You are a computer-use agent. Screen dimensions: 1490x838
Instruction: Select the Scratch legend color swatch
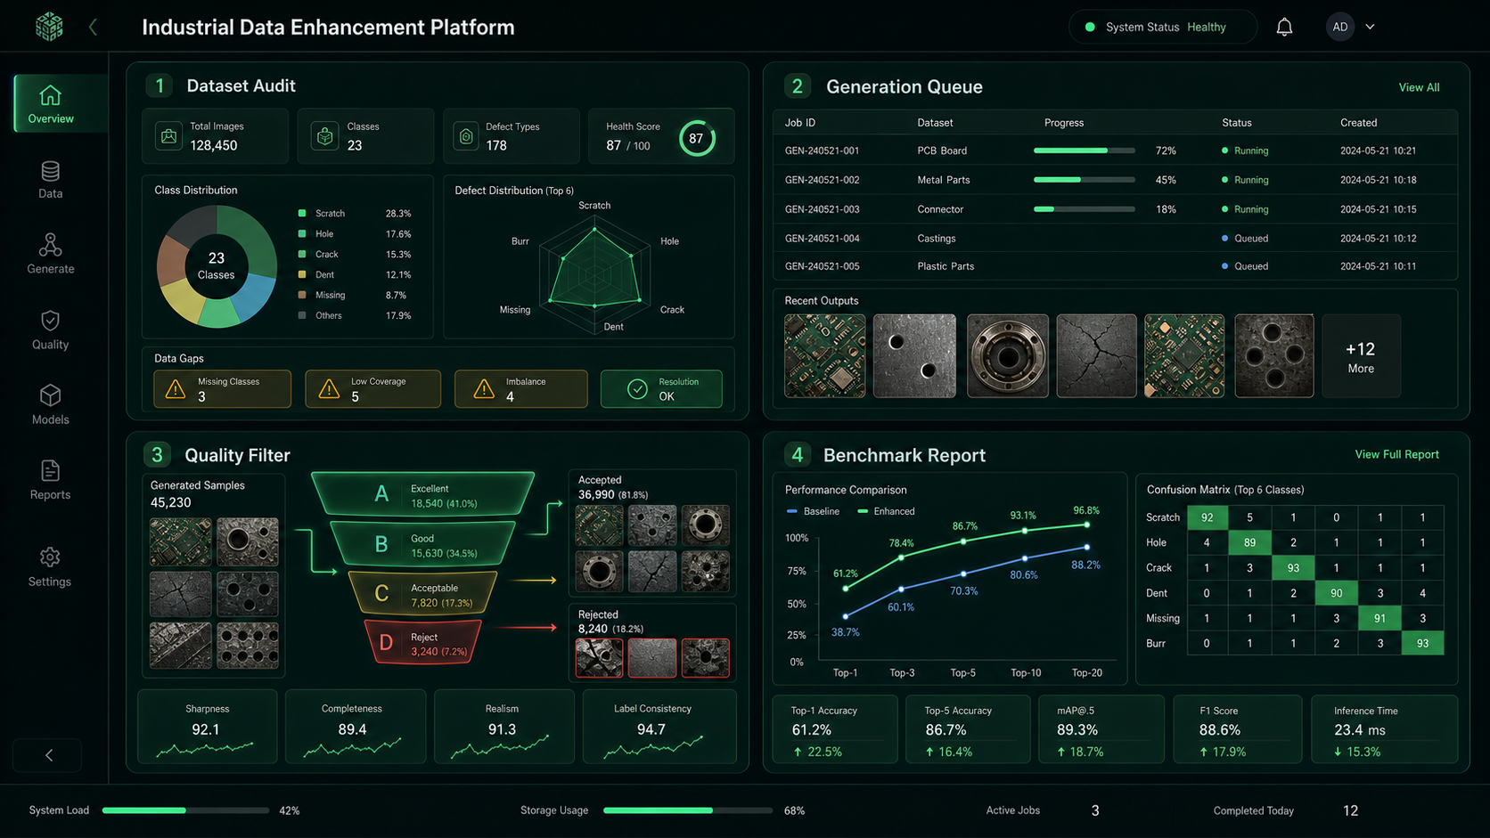point(302,214)
